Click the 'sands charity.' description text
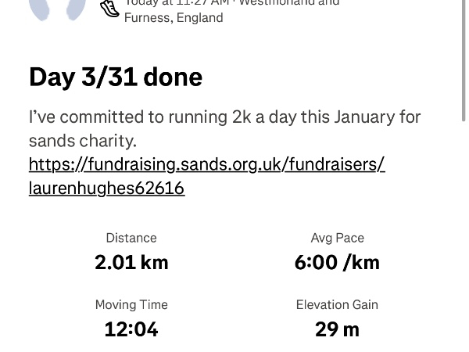The width and height of the screenshot is (469, 352). 83,141
